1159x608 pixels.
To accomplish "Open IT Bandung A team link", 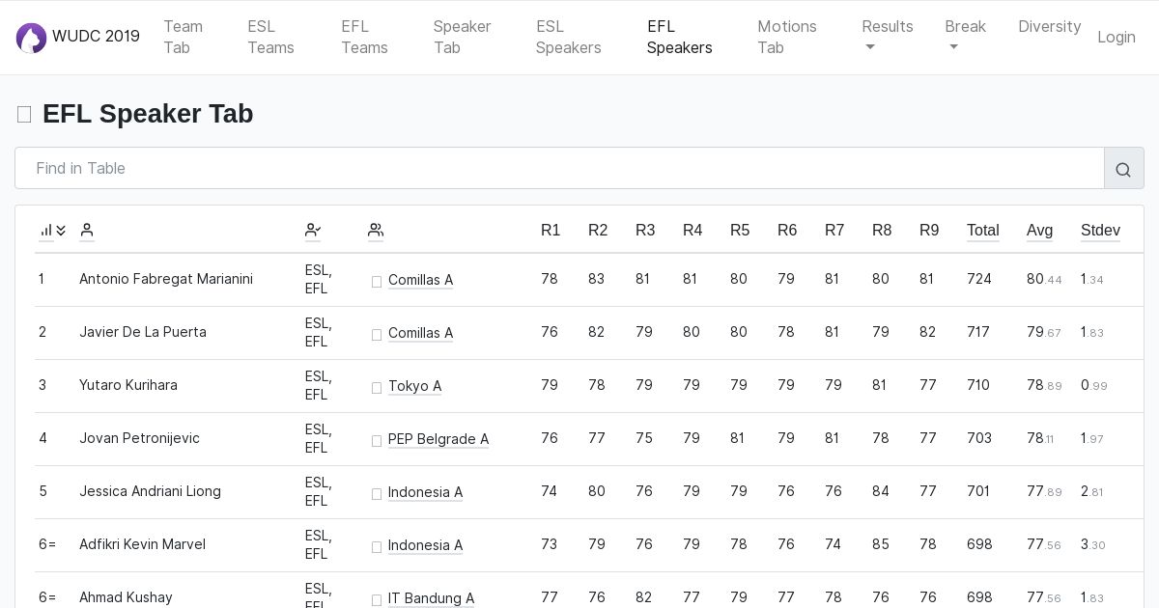I will click(x=431, y=598).
